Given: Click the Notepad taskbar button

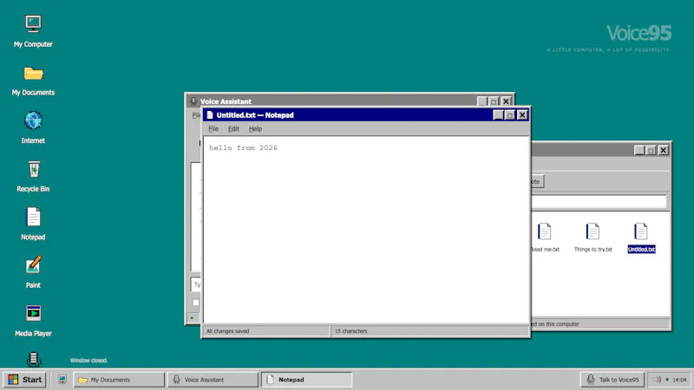Looking at the screenshot, I should click(307, 380).
